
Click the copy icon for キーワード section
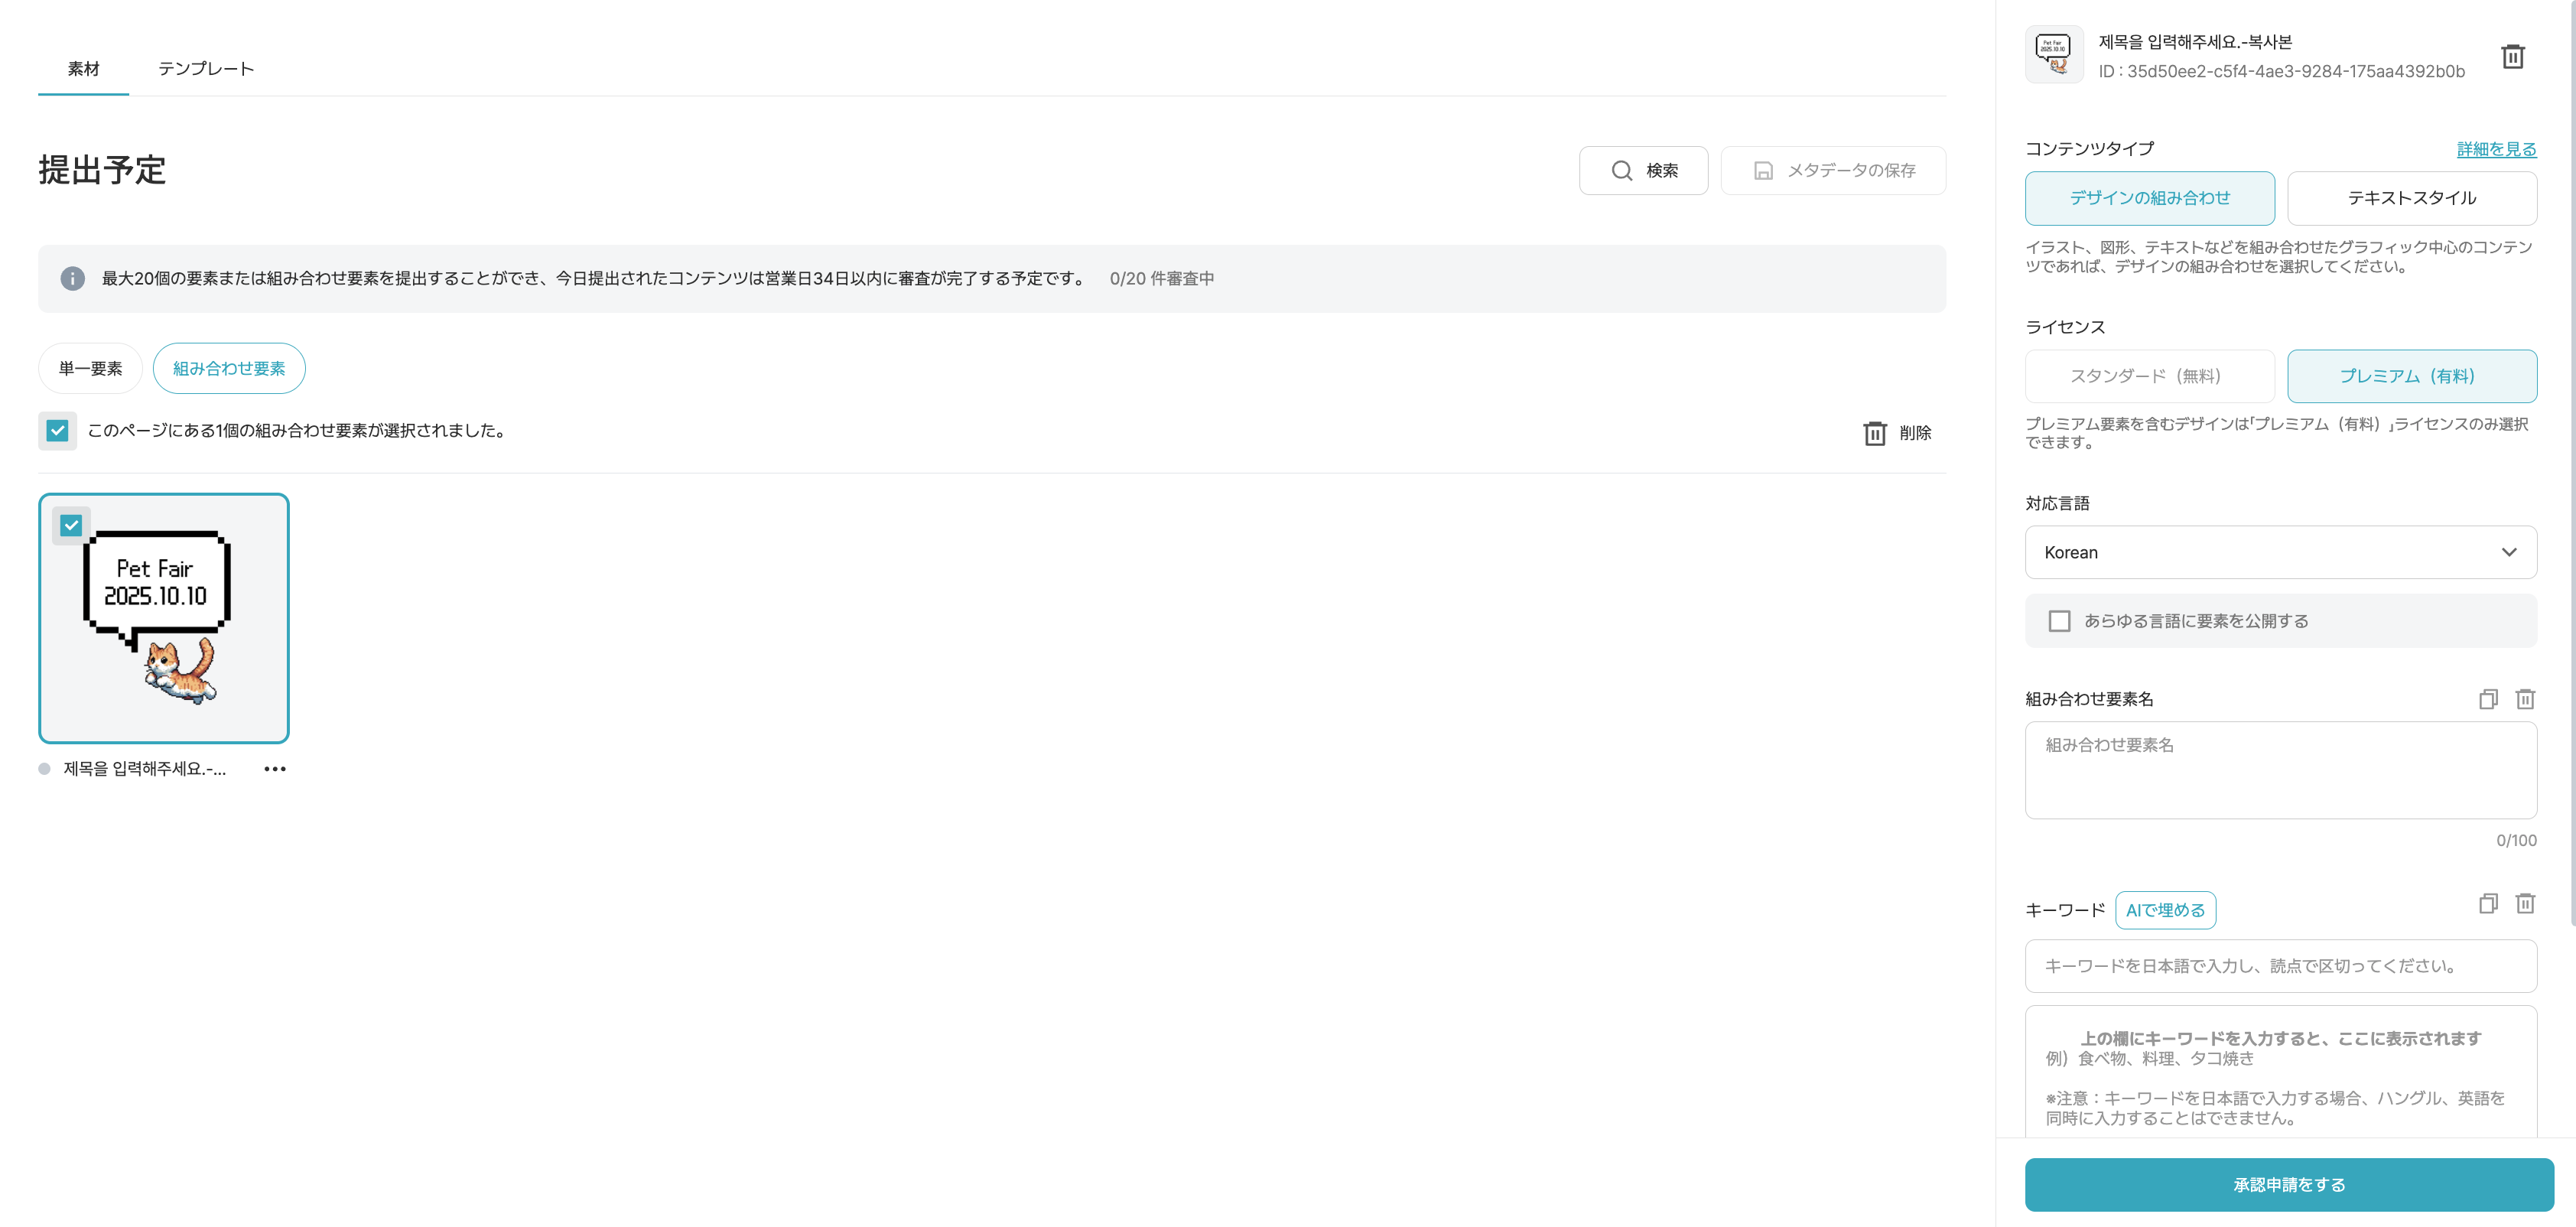tap(2488, 903)
